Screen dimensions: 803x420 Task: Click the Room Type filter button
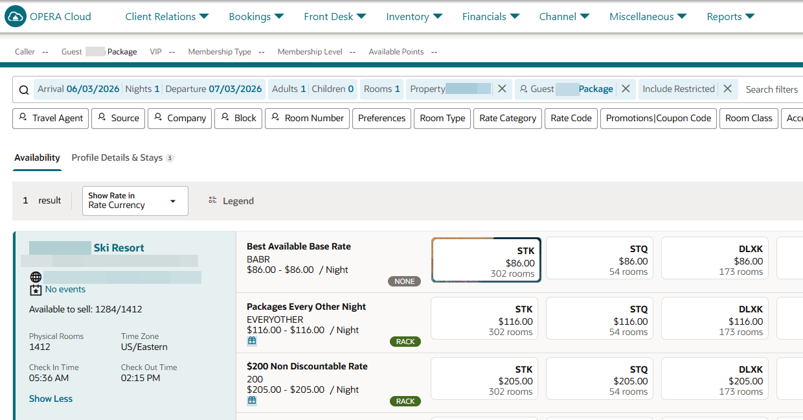pyautogui.click(x=442, y=118)
